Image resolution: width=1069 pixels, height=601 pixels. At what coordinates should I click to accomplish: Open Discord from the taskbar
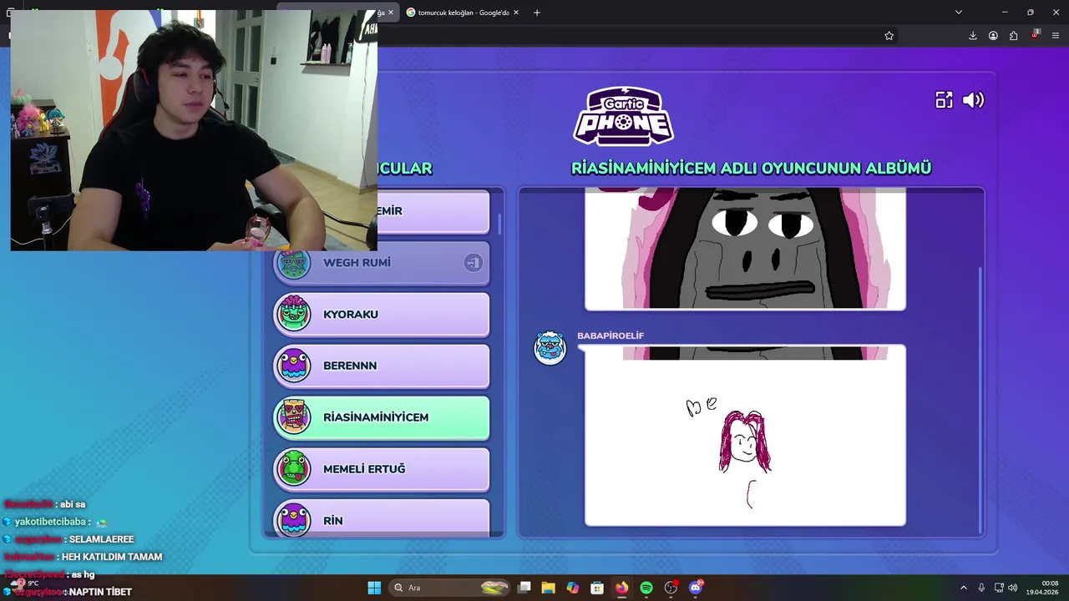click(696, 588)
